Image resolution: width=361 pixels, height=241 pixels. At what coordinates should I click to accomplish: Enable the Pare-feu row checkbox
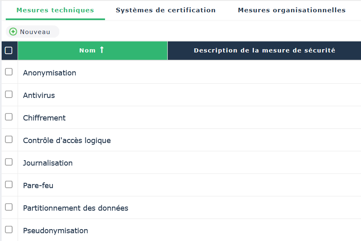coord(9,184)
